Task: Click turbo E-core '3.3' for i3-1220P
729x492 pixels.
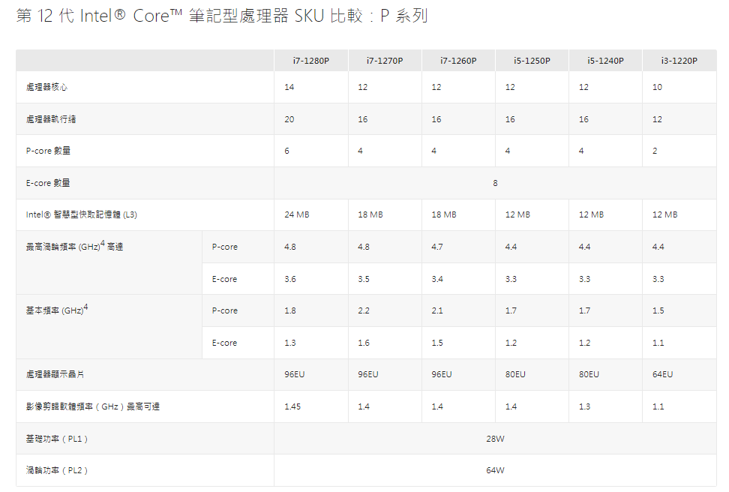Action: (658, 279)
